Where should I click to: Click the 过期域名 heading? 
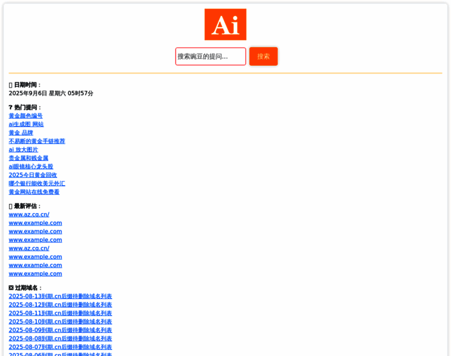[x=26, y=288]
